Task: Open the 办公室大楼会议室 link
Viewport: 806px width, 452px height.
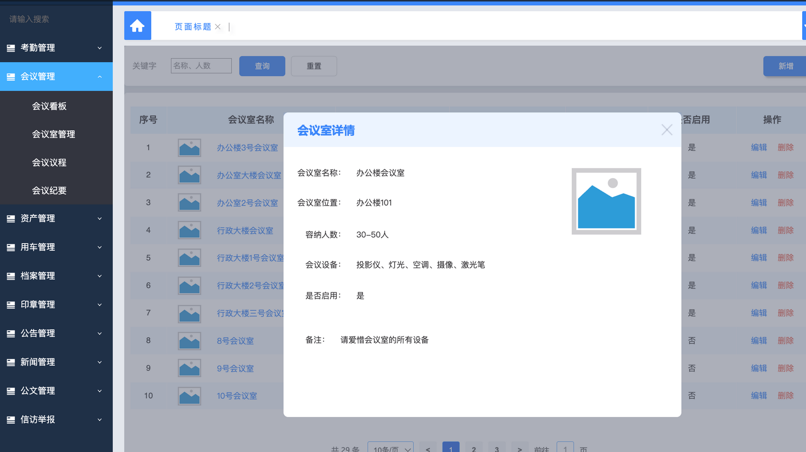Action: (249, 175)
